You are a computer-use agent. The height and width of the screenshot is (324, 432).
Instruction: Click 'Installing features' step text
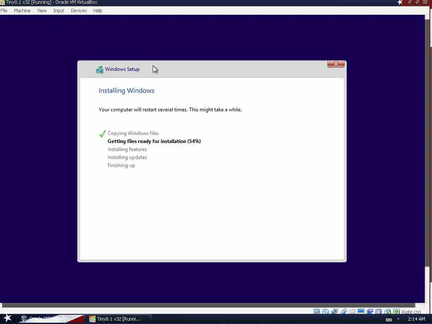[x=127, y=149]
